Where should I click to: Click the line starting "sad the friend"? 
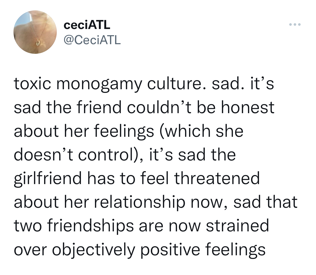(144, 108)
